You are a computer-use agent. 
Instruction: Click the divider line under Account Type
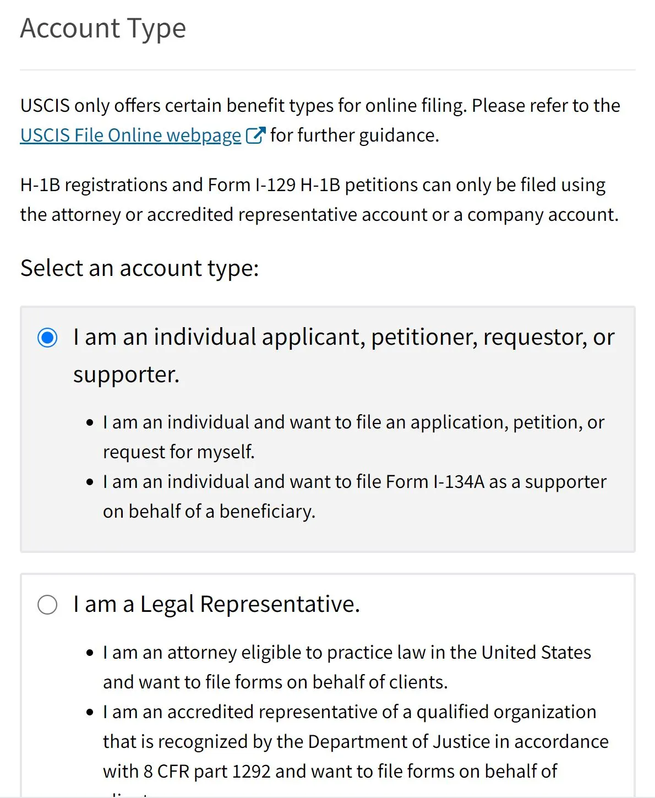[327, 70]
